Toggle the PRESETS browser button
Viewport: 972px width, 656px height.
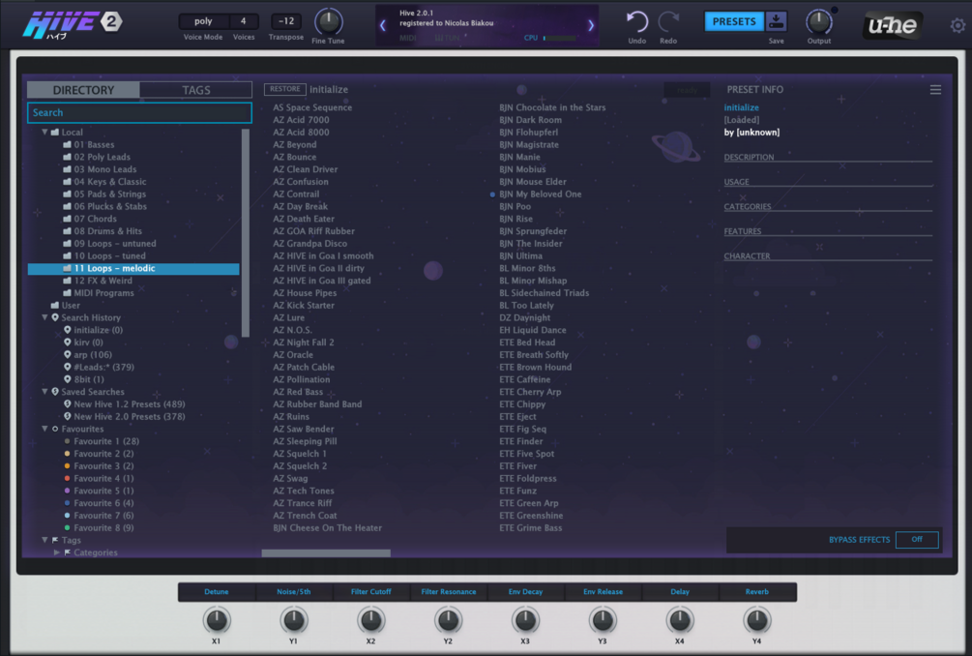734,21
